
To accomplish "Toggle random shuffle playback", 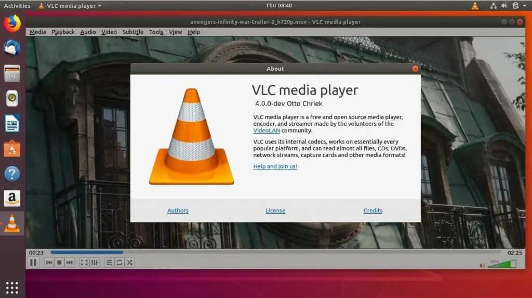I will (129, 262).
